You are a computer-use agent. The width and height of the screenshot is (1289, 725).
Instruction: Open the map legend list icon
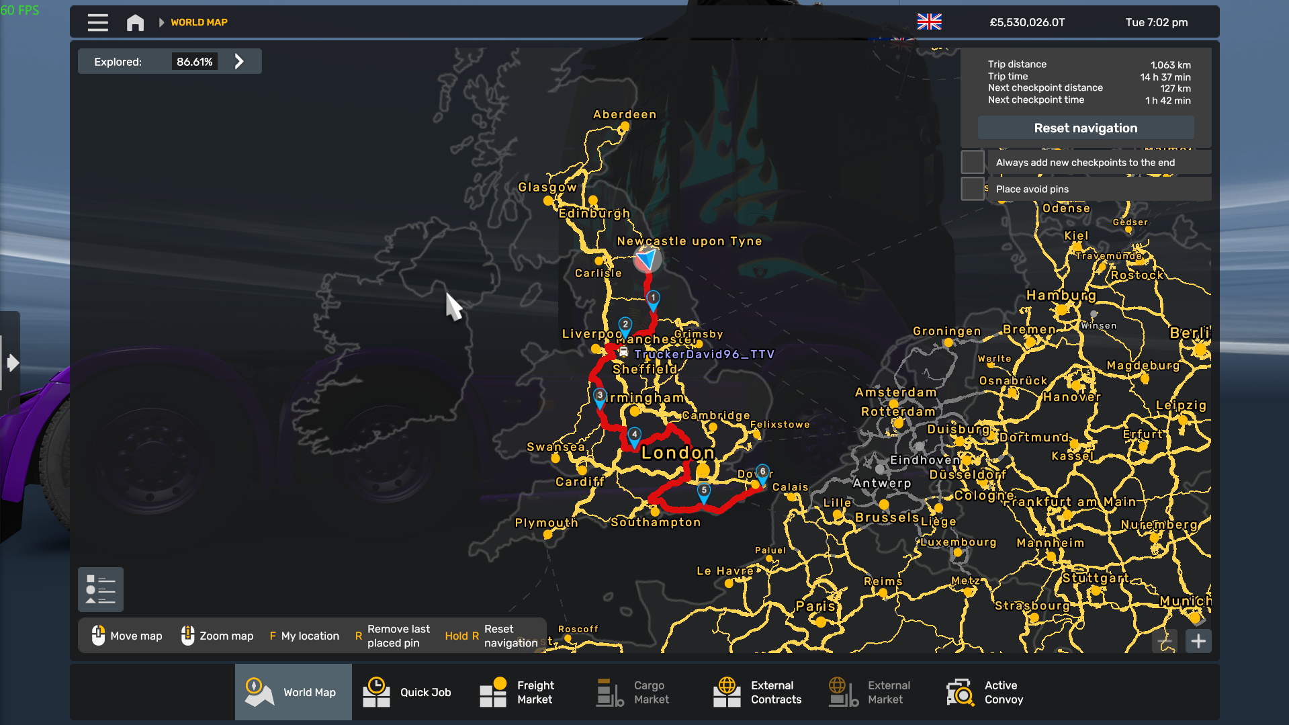coord(101,589)
